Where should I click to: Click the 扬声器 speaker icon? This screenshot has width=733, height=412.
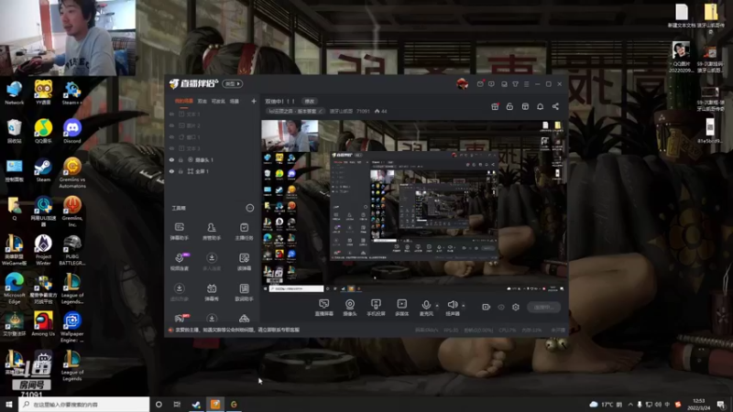point(452,305)
